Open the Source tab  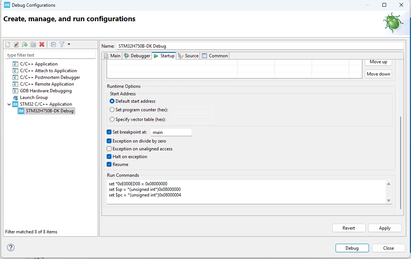point(188,55)
